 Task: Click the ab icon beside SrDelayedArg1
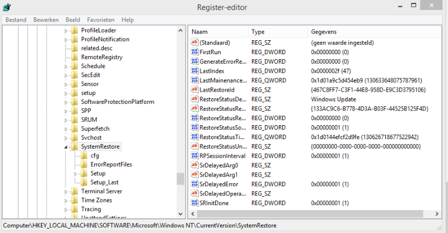pos(194,174)
